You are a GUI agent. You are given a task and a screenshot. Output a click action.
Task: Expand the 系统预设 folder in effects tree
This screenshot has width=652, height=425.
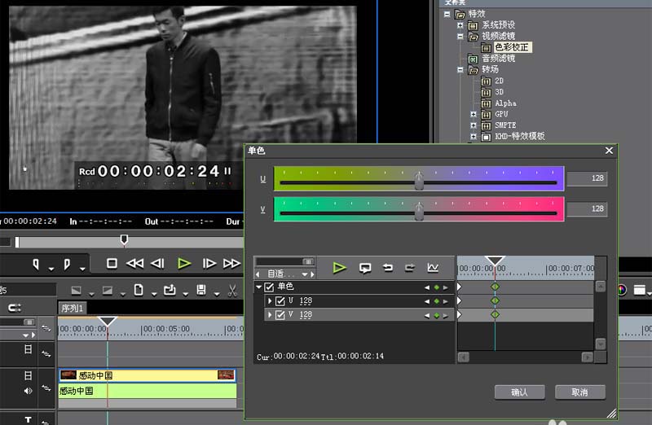pyautogui.click(x=460, y=25)
